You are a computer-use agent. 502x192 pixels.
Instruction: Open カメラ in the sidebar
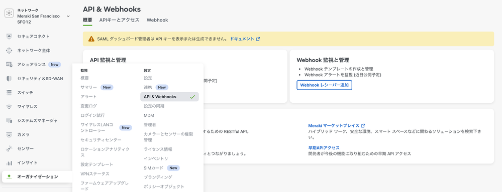pos(24,135)
